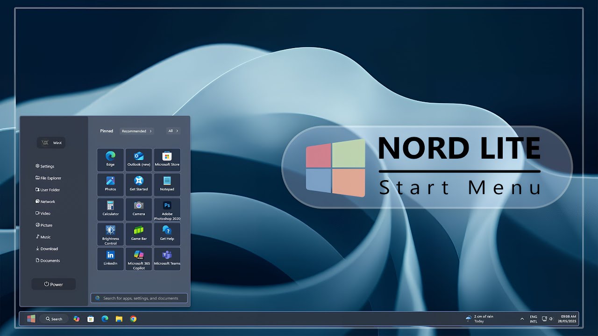Open Picture folder sidebar entry
Screen dimensions: 598x336
click(43, 225)
